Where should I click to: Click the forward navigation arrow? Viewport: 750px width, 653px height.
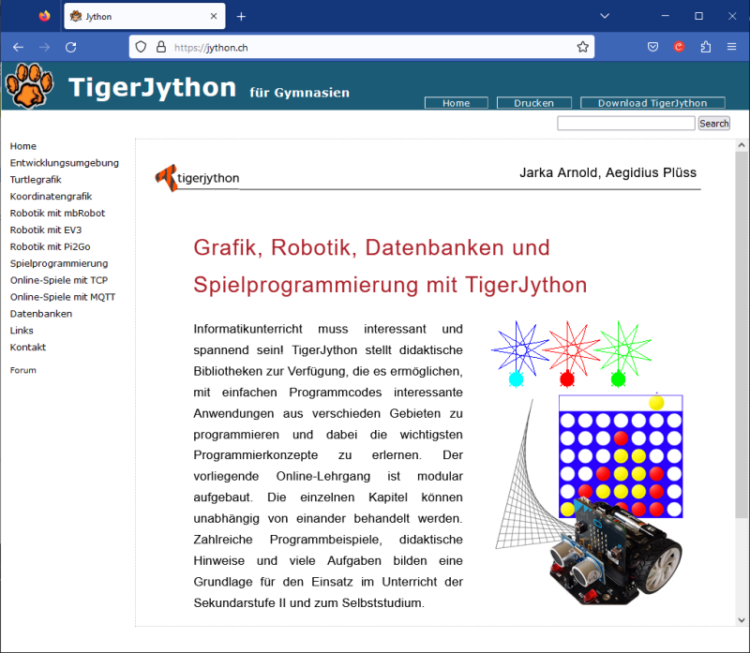[44, 48]
